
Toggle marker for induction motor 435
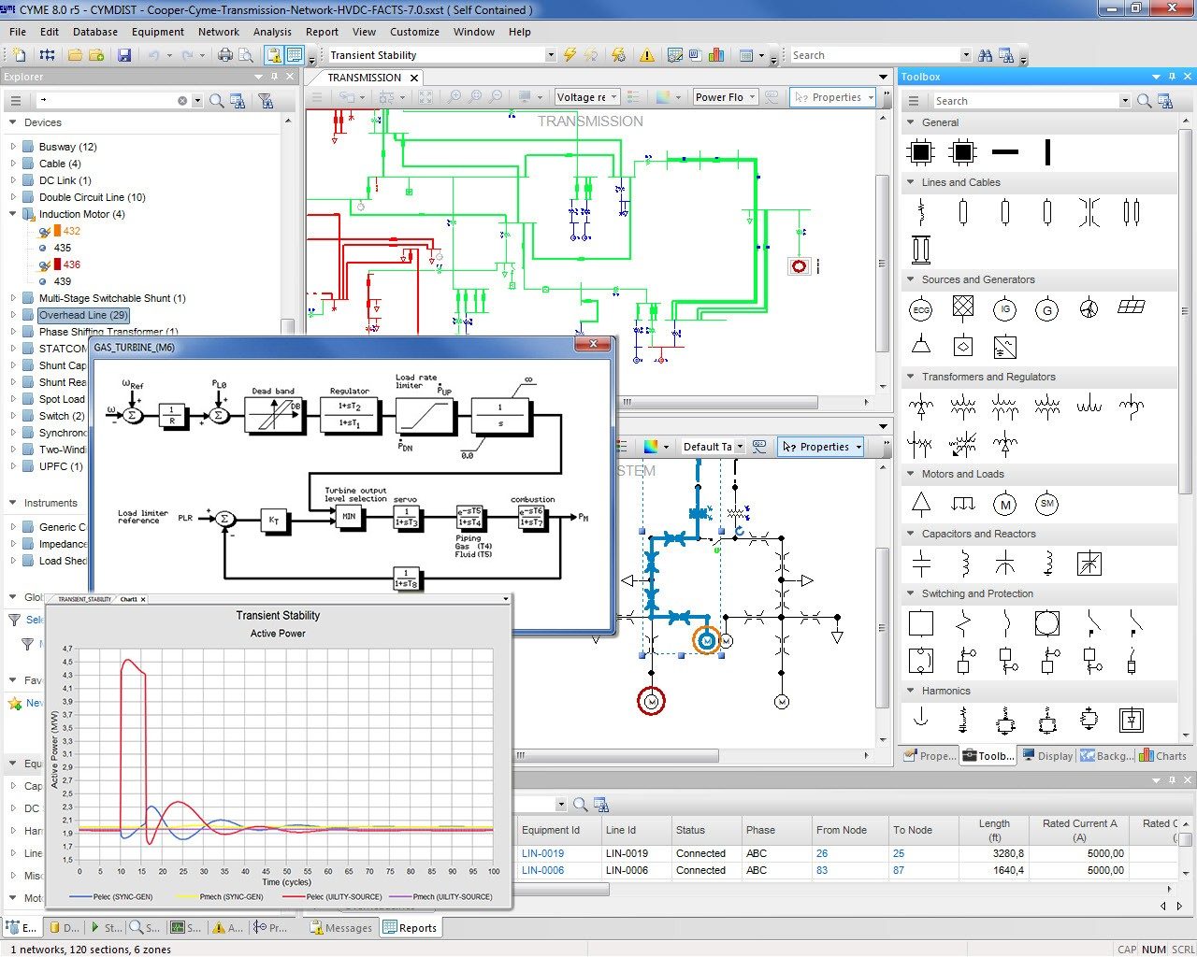coord(43,249)
